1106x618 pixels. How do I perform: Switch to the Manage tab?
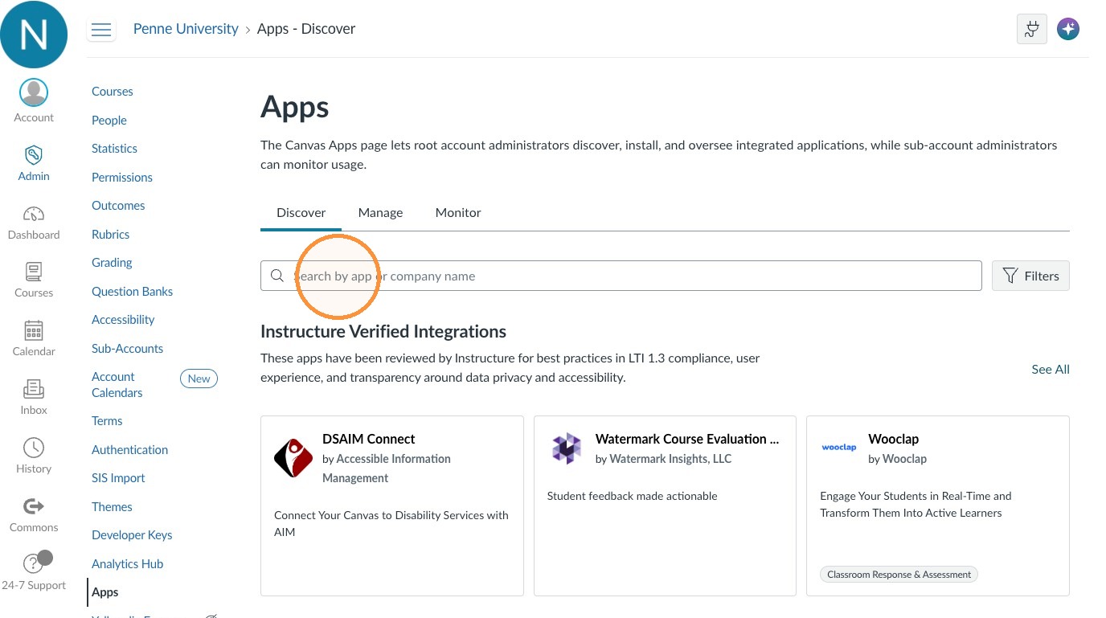click(380, 213)
